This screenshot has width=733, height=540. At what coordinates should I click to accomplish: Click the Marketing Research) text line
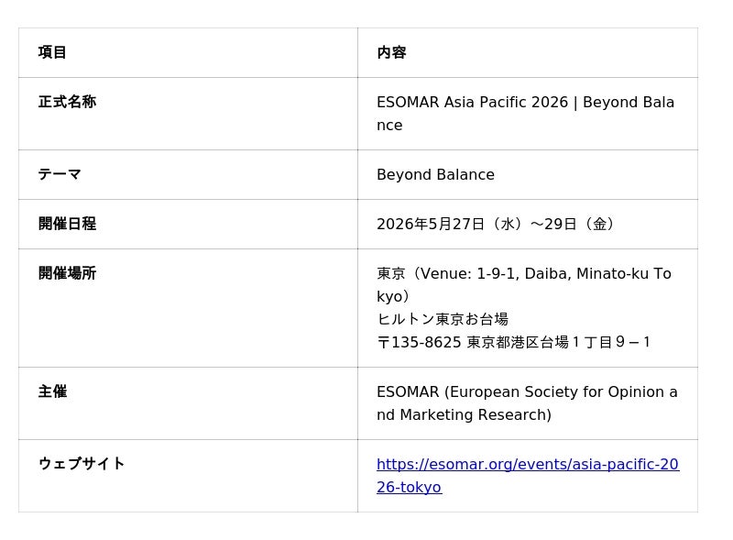[476, 414]
